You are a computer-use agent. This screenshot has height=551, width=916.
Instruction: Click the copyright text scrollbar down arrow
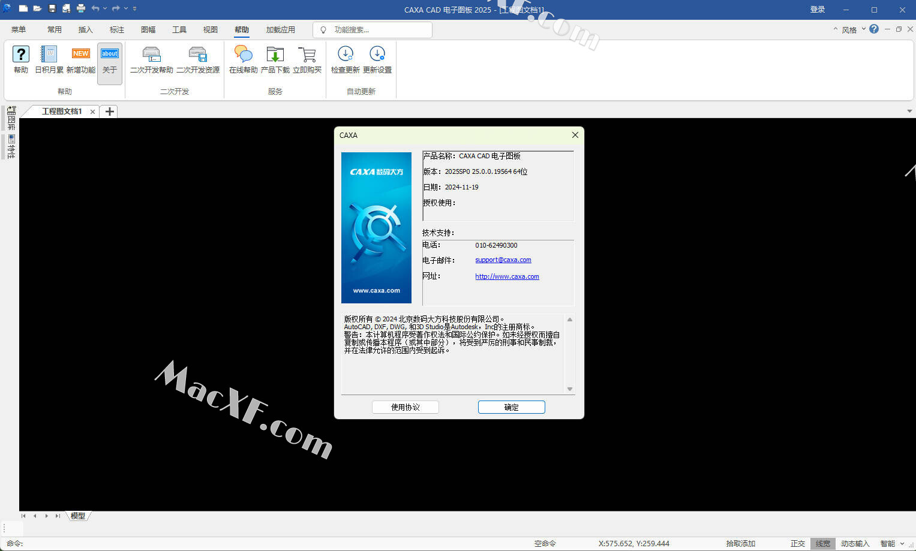570,389
